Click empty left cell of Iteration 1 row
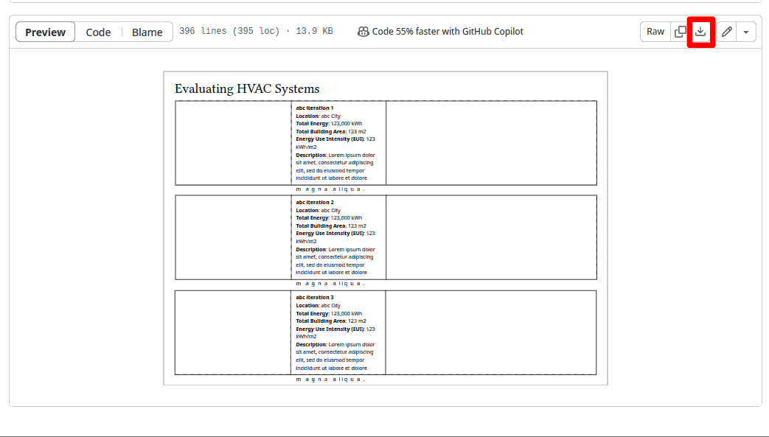 (233, 143)
